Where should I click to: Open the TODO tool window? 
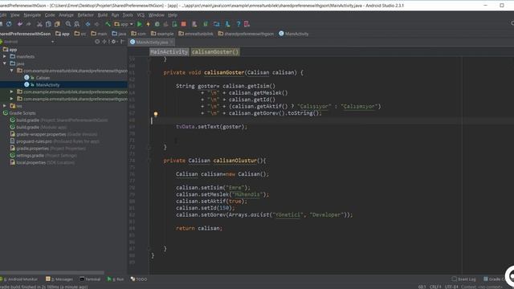tap(139, 279)
